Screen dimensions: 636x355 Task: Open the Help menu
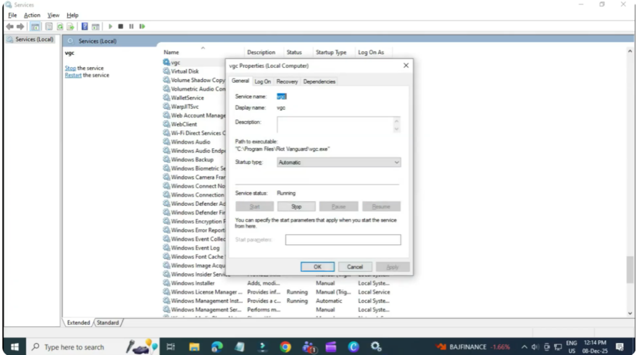[x=73, y=15]
